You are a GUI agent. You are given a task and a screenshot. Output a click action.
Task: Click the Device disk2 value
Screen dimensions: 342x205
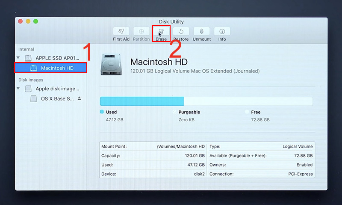(199, 174)
